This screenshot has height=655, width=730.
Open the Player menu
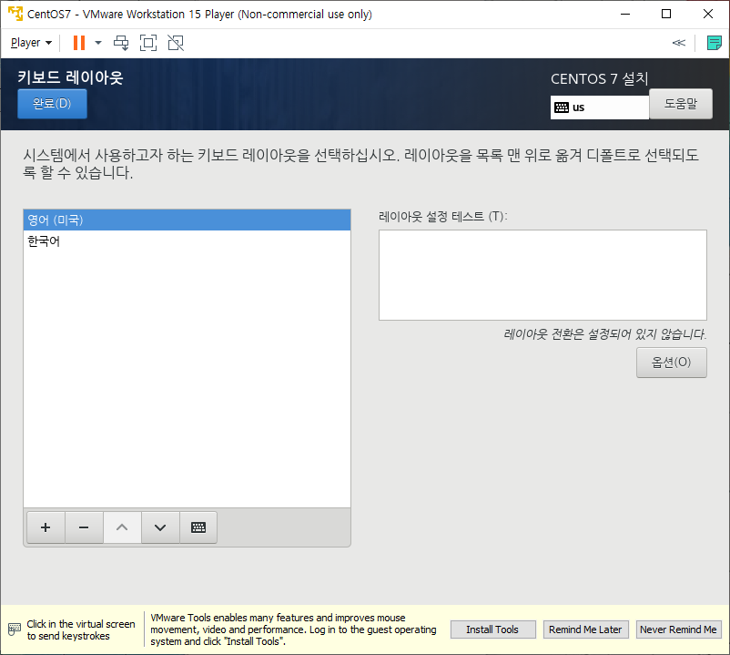pyautogui.click(x=31, y=43)
